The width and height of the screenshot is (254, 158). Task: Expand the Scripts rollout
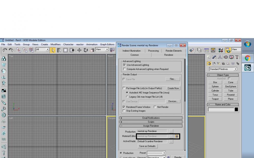[151, 122]
